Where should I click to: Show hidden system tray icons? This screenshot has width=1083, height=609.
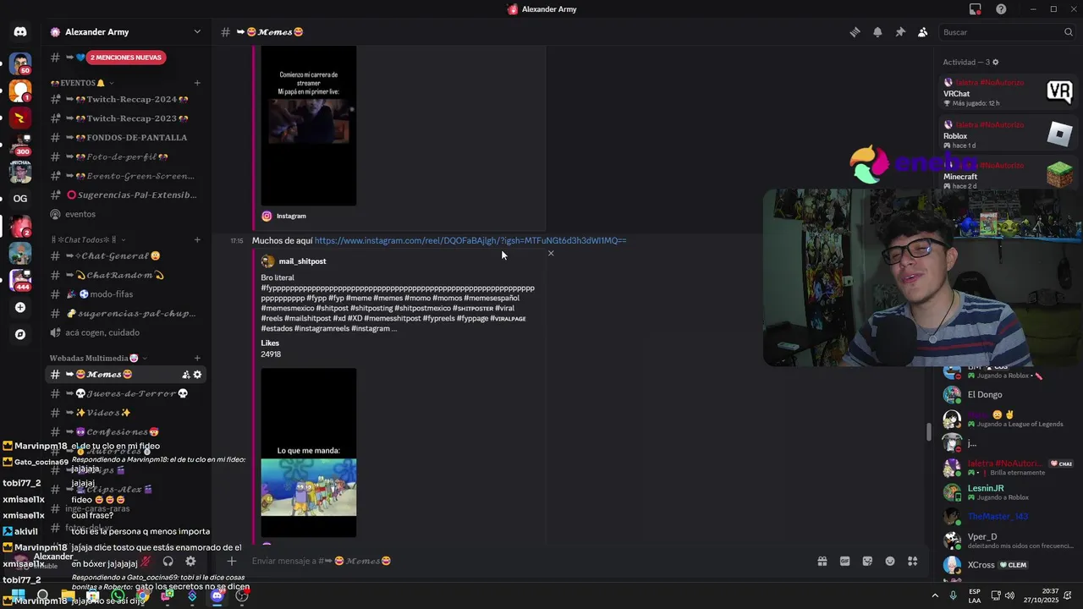tap(934, 595)
